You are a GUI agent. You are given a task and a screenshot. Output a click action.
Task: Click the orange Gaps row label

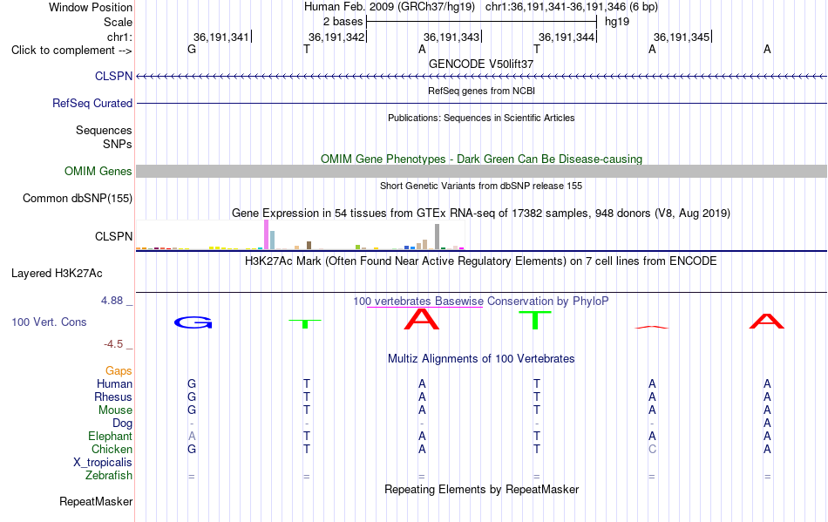click(x=119, y=371)
